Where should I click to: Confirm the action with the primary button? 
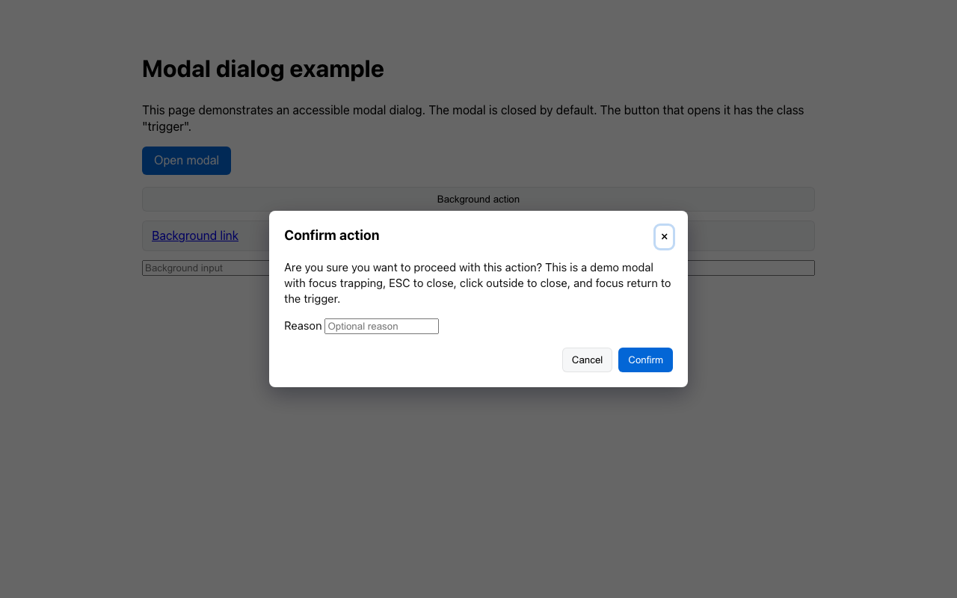tap(645, 360)
